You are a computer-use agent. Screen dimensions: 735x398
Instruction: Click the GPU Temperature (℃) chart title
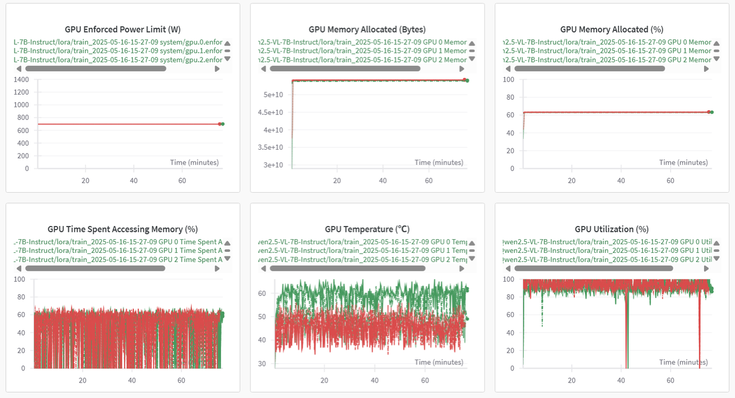pos(367,229)
